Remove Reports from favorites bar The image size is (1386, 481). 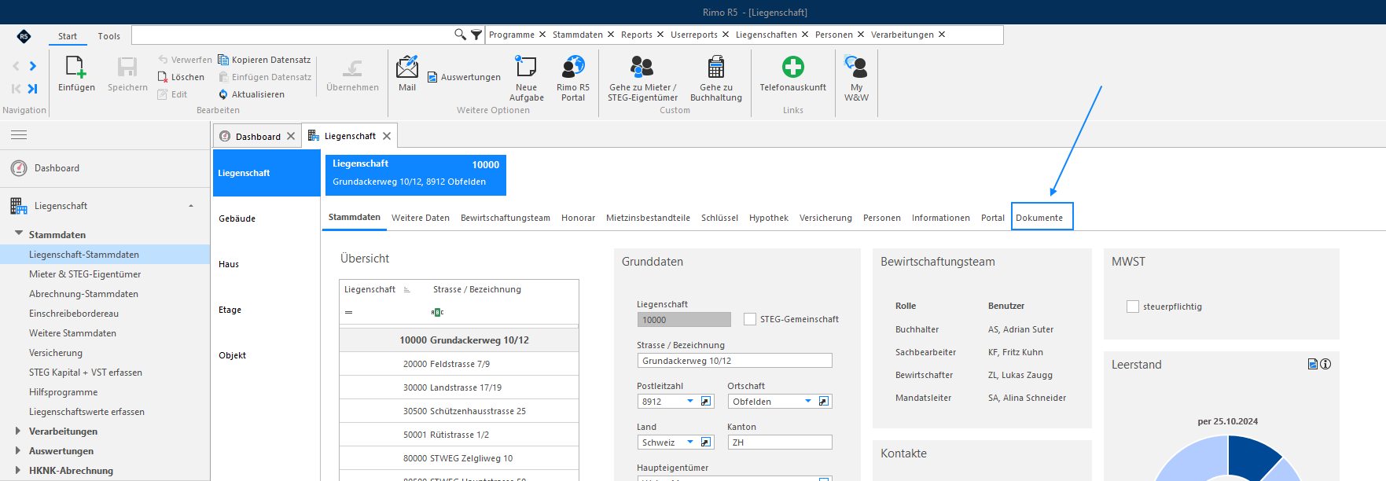(660, 35)
